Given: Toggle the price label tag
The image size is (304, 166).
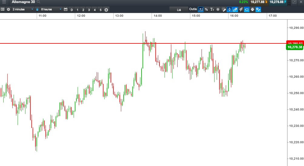Looking at the screenshot, I should point(247,9).
